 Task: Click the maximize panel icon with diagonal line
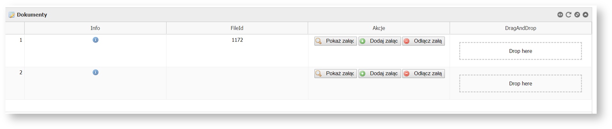pos(577,15)
